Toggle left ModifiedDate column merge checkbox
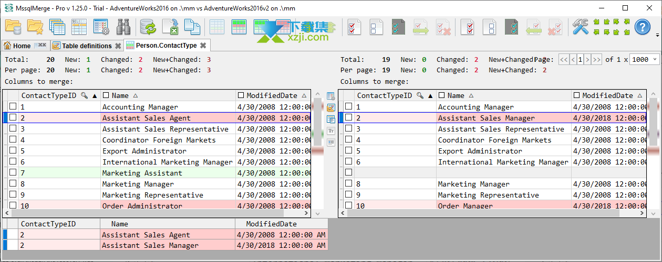662x262 pixels. point(241,95)
